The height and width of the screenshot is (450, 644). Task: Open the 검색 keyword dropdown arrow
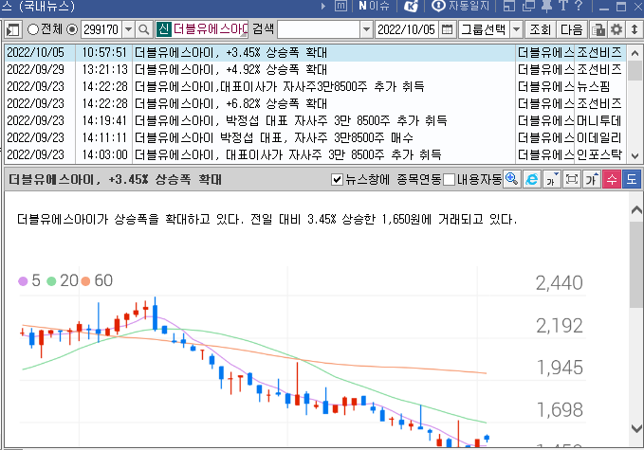366,29
